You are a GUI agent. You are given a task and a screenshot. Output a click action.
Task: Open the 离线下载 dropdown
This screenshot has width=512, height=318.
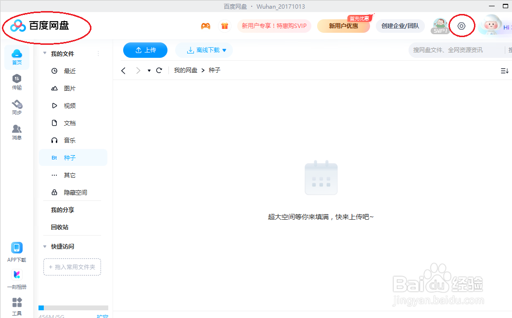(204, 50)
